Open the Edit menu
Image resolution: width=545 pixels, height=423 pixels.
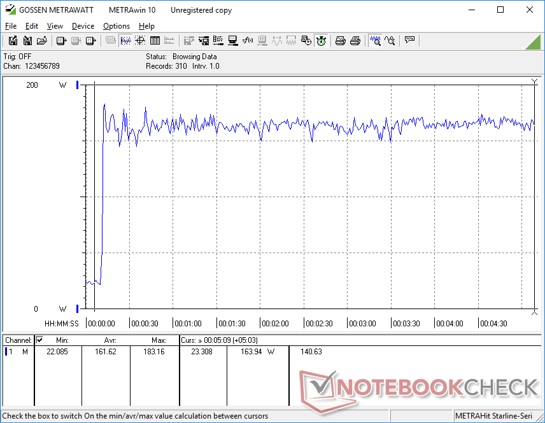point(32,26)
